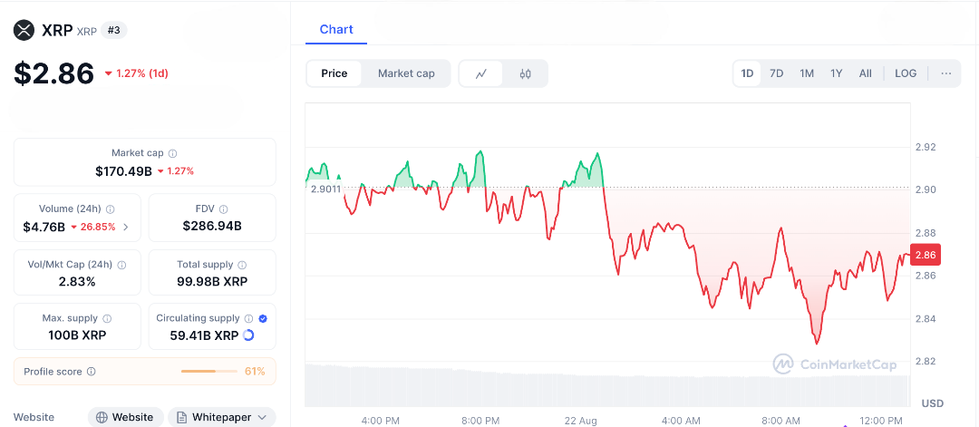Click the USD currency label

tap(932, 403)
